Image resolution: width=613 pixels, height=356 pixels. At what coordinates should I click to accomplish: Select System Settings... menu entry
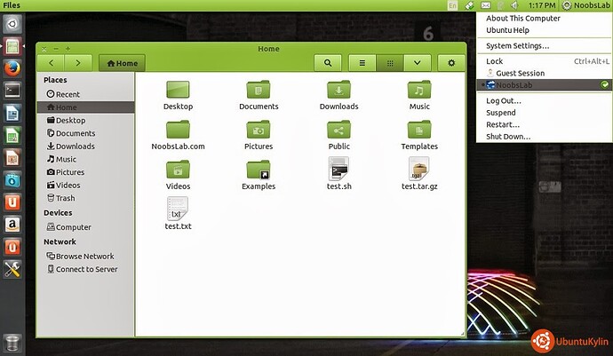(x=517, y=45)
